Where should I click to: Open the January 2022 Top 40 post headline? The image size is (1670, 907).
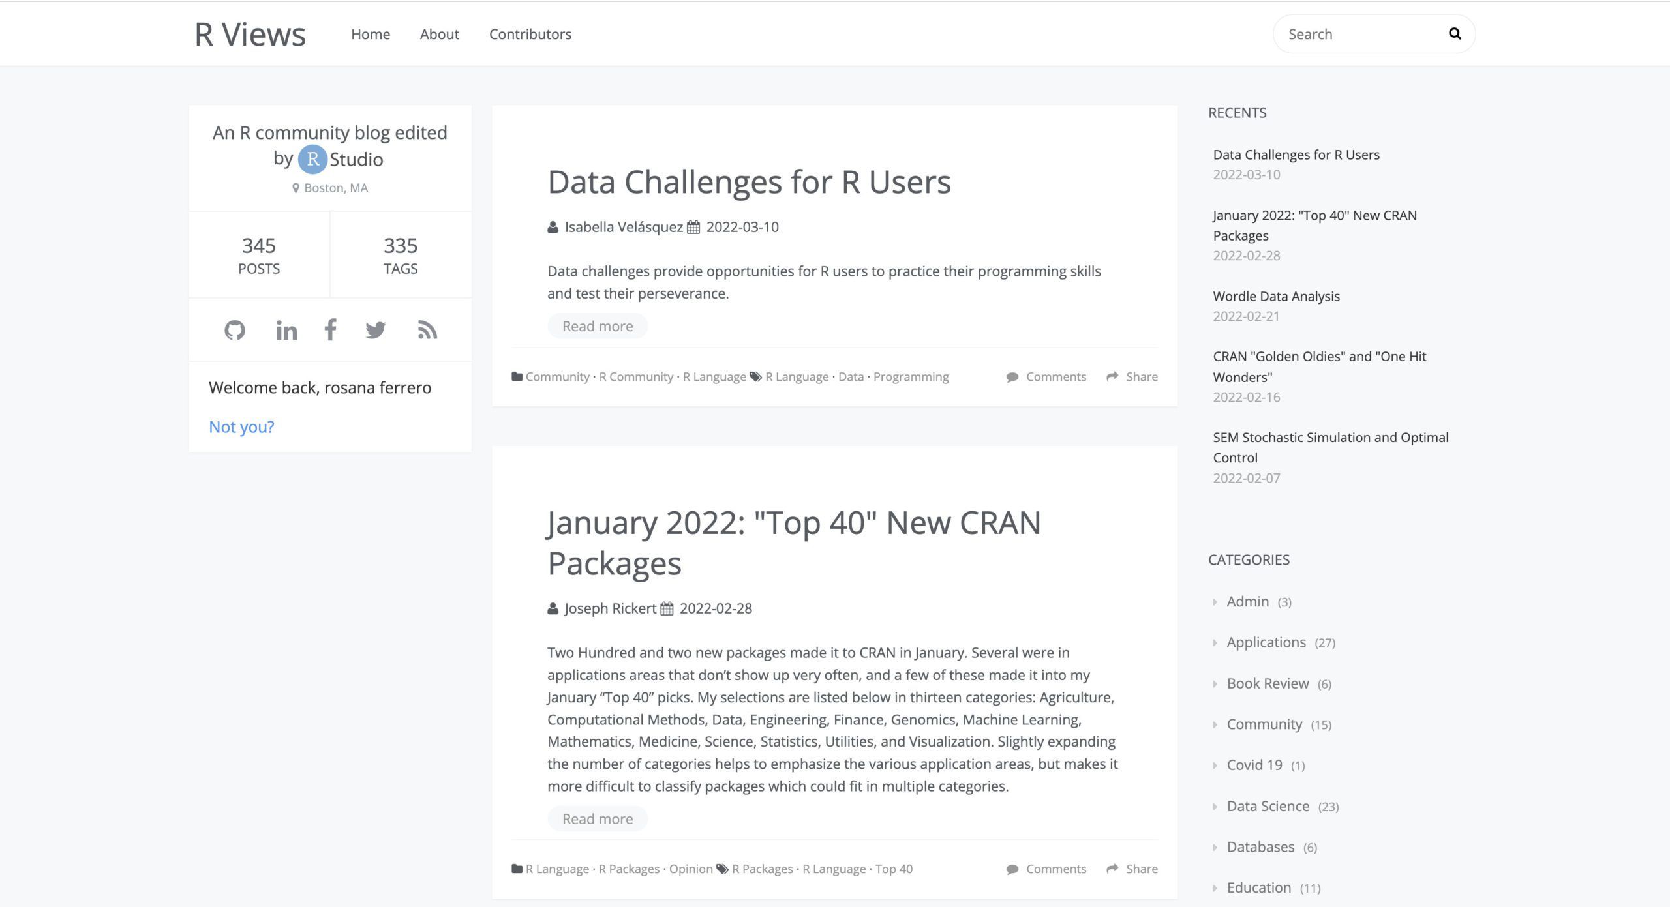tap(794, 543)
